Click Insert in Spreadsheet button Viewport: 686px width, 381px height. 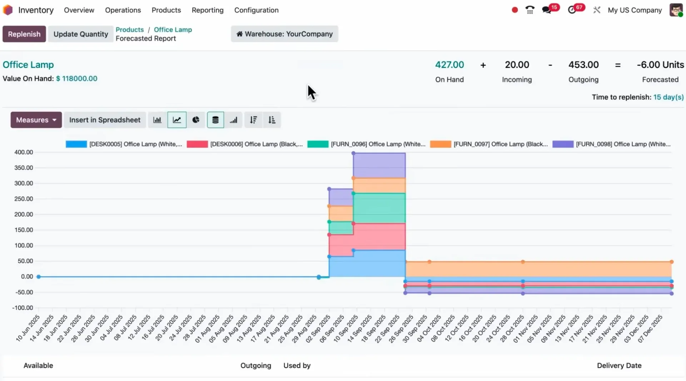[x=105, y=120]
